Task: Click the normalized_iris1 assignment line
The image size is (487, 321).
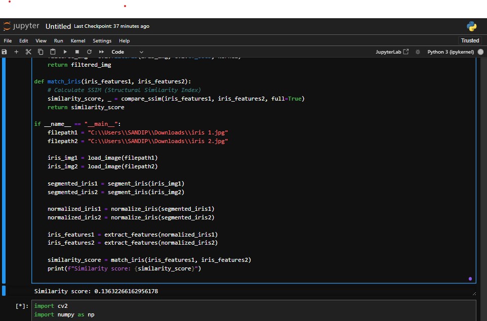Action: point(131,209)
